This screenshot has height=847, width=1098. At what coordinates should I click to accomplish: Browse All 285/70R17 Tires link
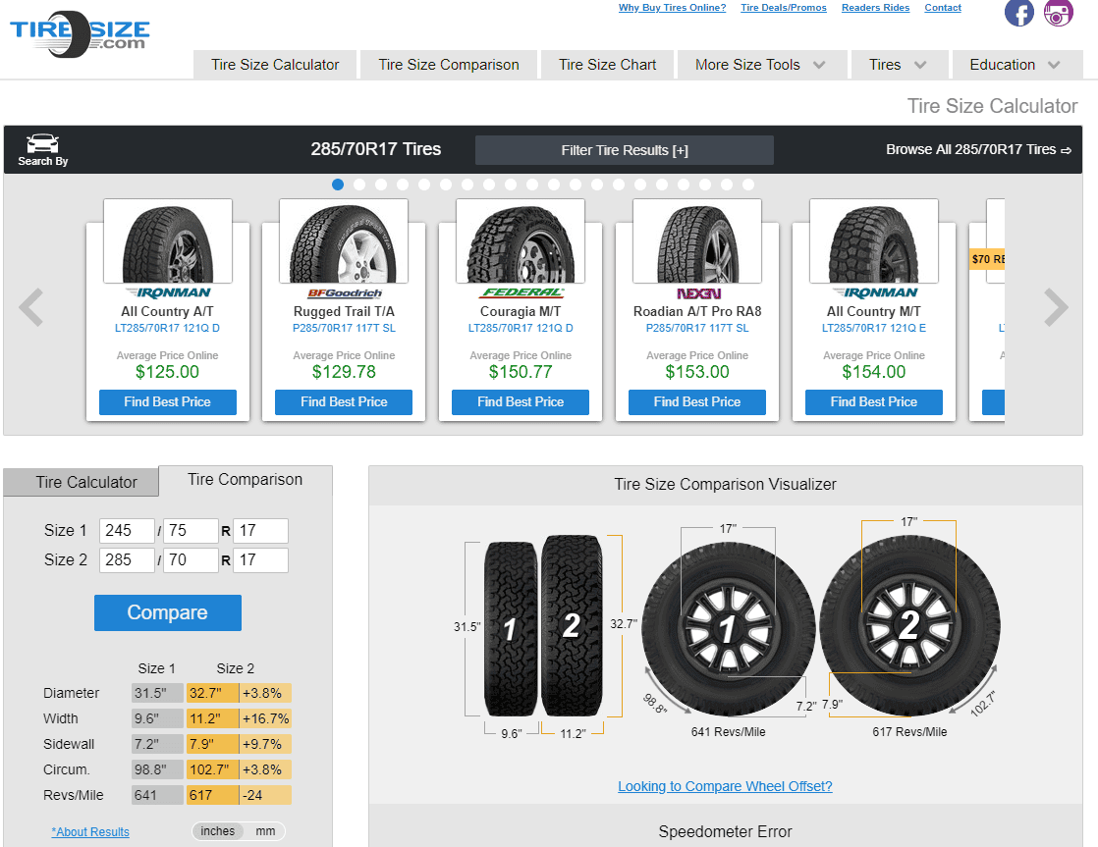pyautogui.click(x=978, y=149)
